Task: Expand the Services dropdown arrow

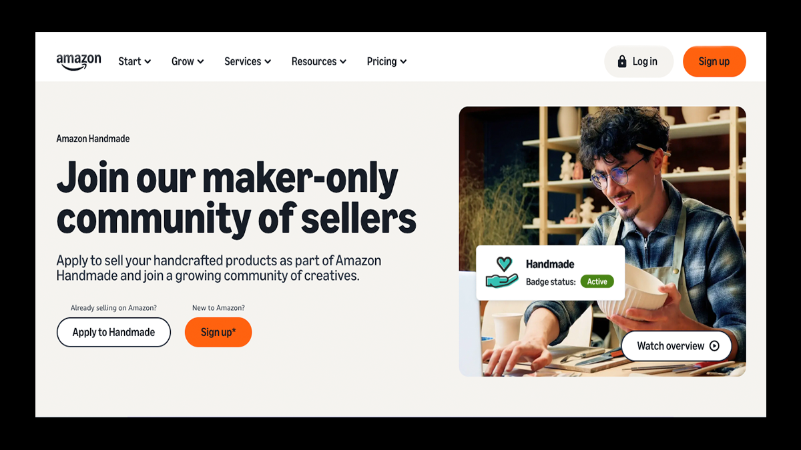Action: (x=268, y=61)
